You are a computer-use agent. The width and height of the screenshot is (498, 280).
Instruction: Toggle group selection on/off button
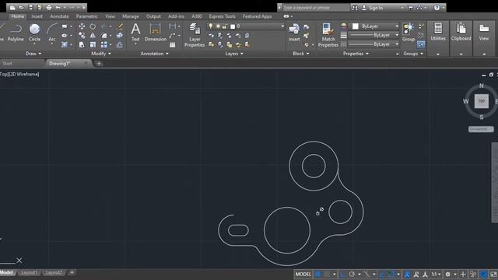tap(421, 44)
